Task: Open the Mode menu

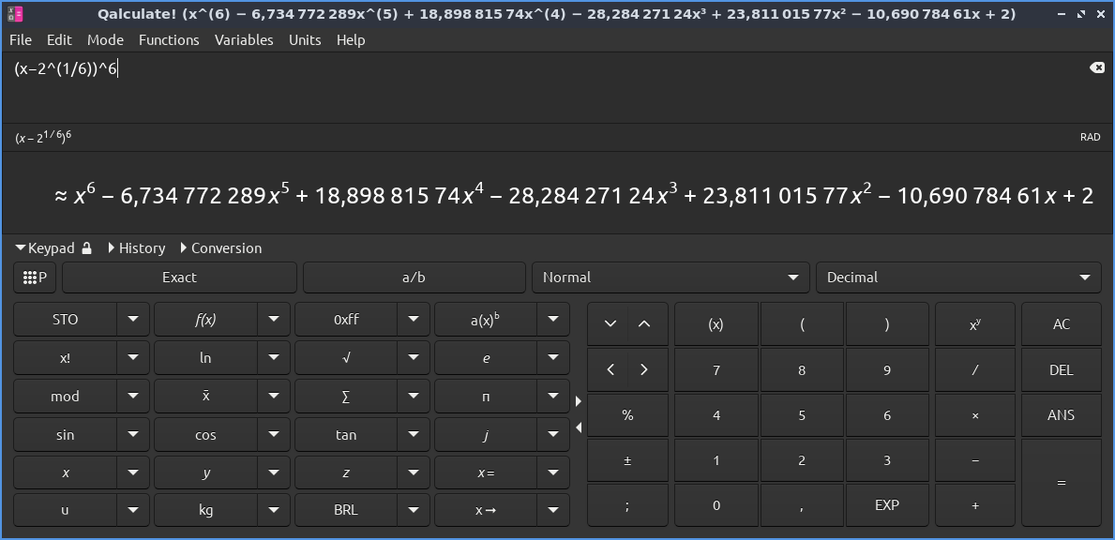Action: (105, 39)
